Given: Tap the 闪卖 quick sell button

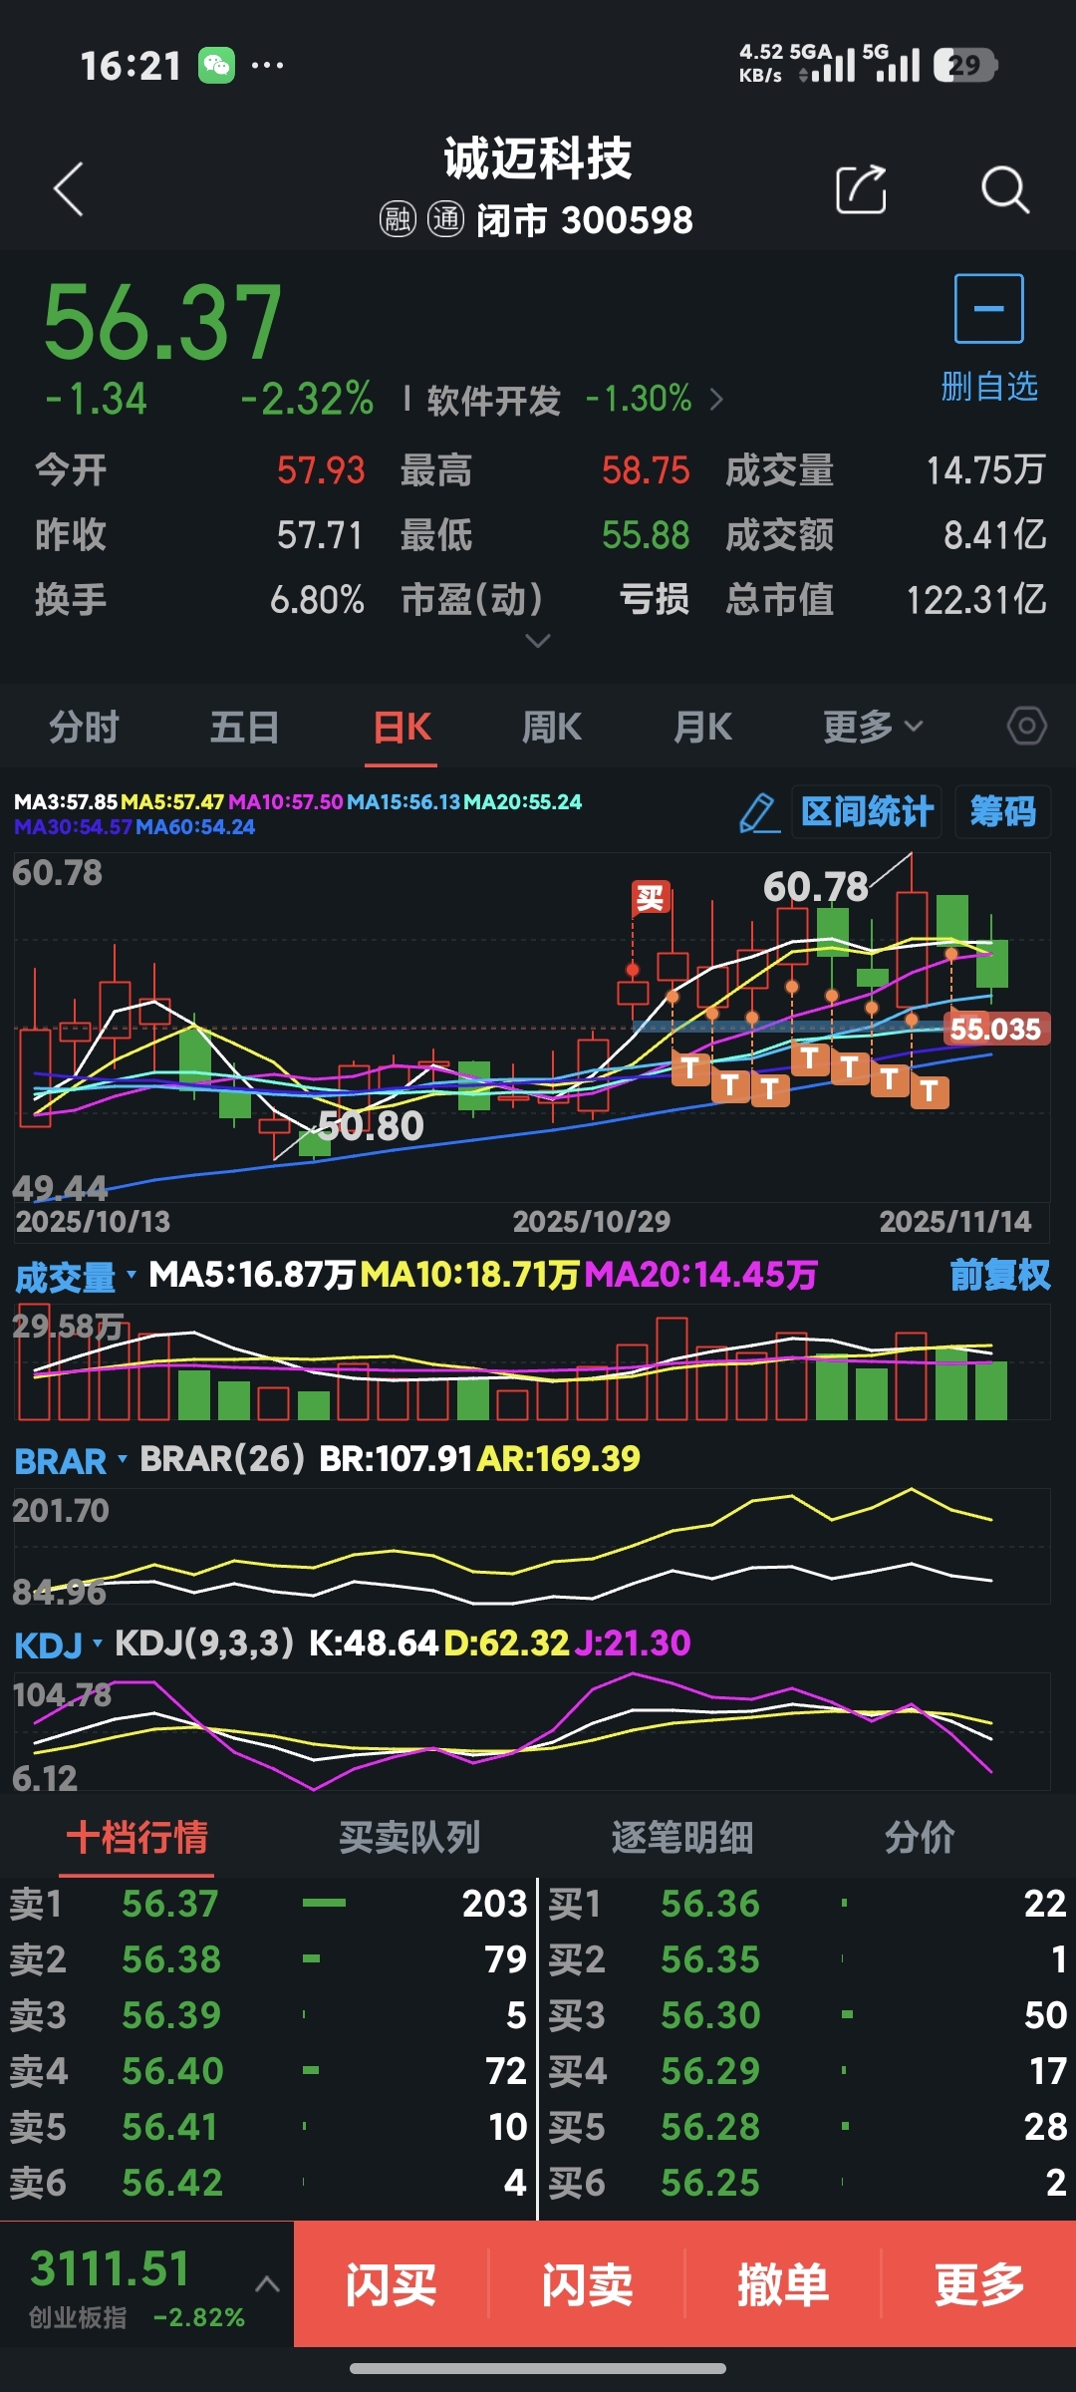Looking at the screenshot, I should tap(587, 2284).
